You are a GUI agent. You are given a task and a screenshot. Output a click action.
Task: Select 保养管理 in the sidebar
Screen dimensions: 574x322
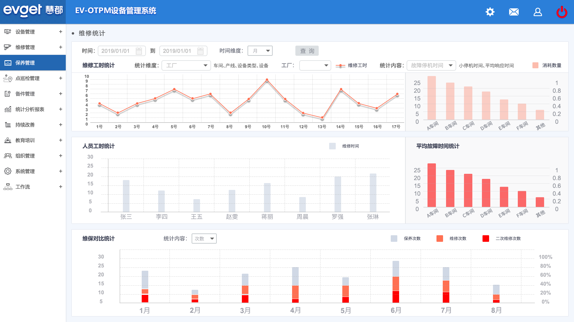coord(25,63)
